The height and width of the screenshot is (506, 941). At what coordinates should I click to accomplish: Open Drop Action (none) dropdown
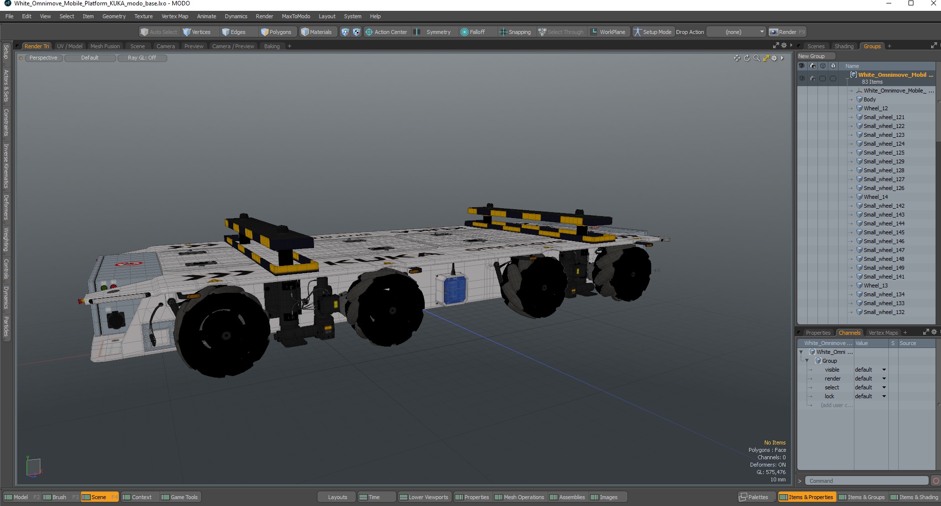coord(736,32)
